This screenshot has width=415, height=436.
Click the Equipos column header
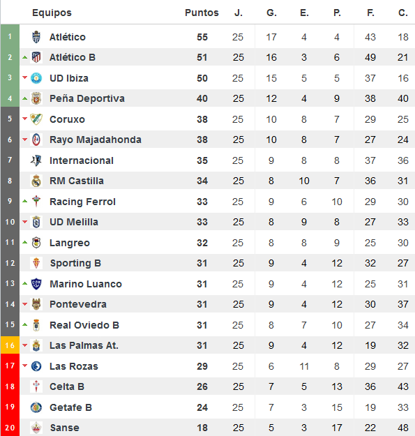[x=52, y=13]
